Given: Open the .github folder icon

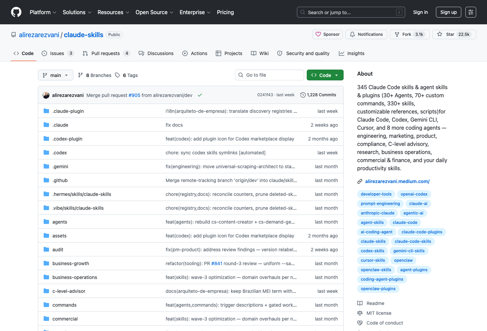Looking at the screenshot, I should 46,180.
